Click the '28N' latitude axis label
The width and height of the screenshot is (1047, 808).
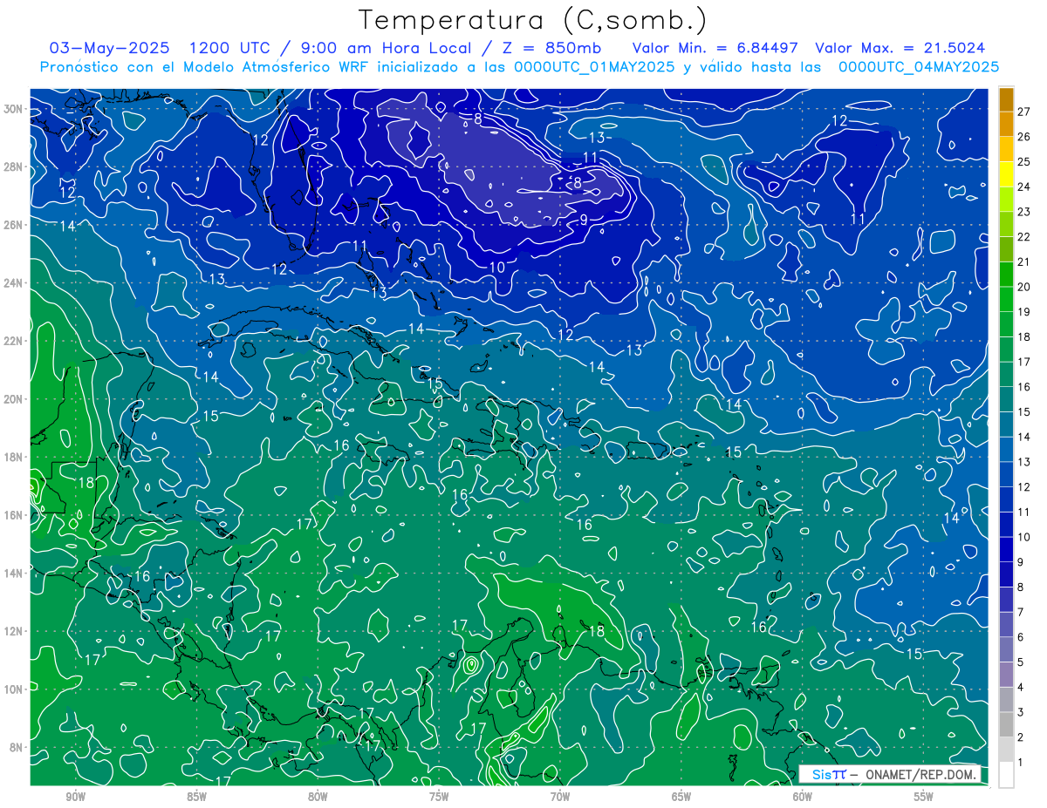click(13, 167)
